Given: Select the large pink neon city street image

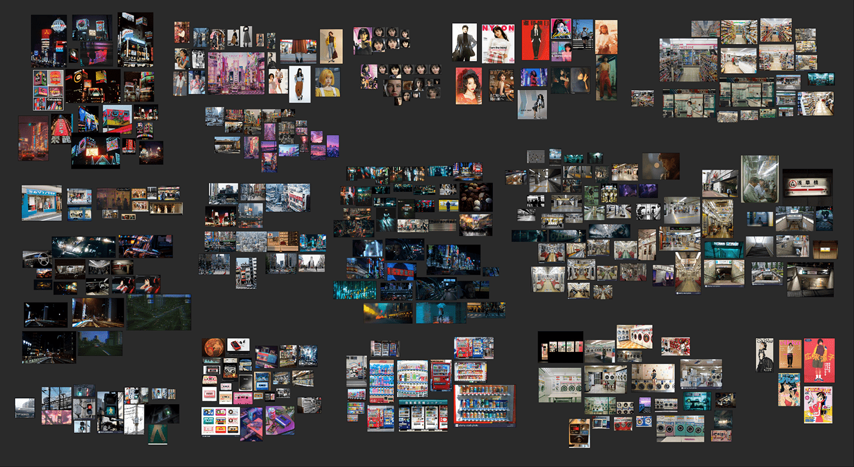Looking at the screenshot, I should tap(236, 73).
